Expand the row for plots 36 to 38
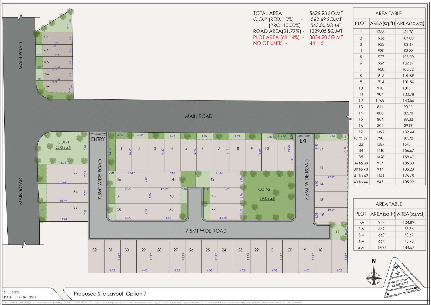431x305 pixels. coord(361,163)
